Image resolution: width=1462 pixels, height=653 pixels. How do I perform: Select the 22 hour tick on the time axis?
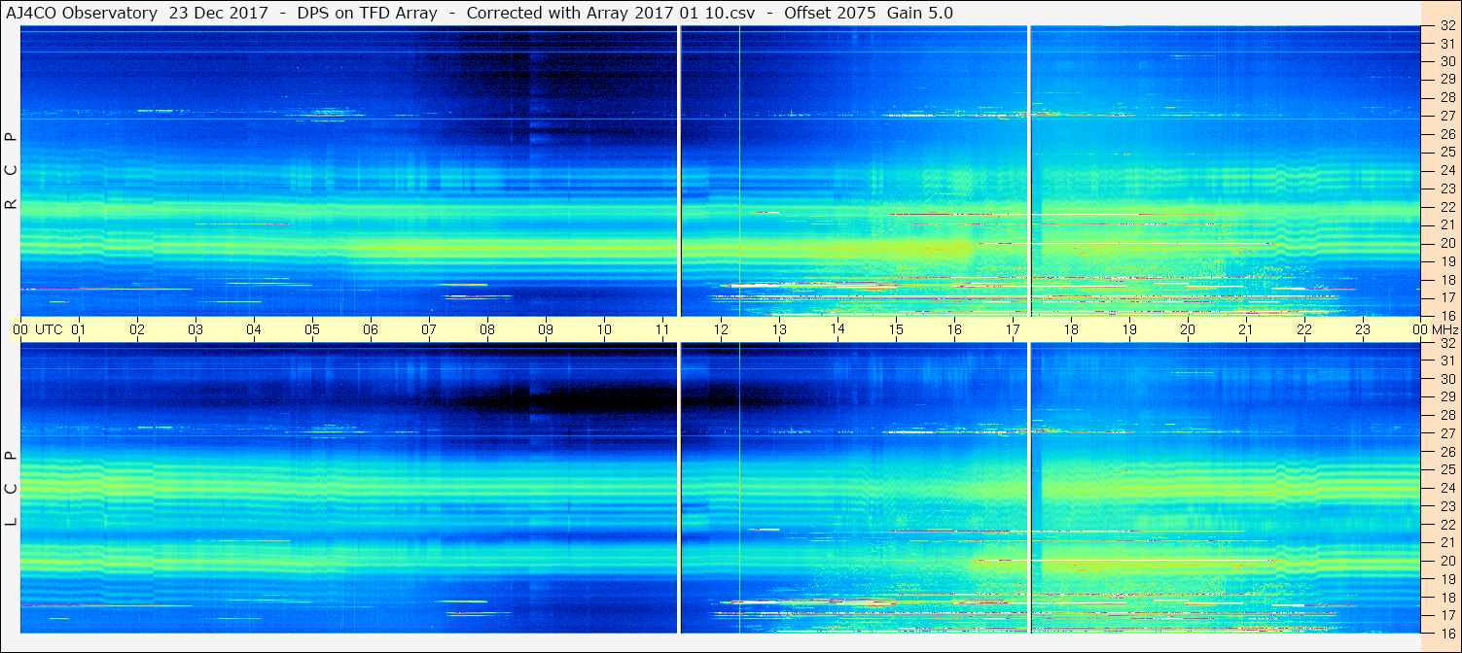(x=1304, y=329)
